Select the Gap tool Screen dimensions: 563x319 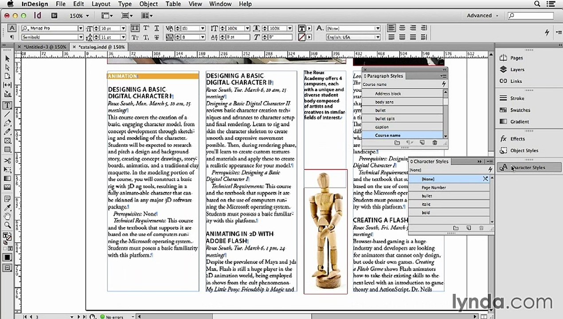pyautogui.click(x=8, y=85)
